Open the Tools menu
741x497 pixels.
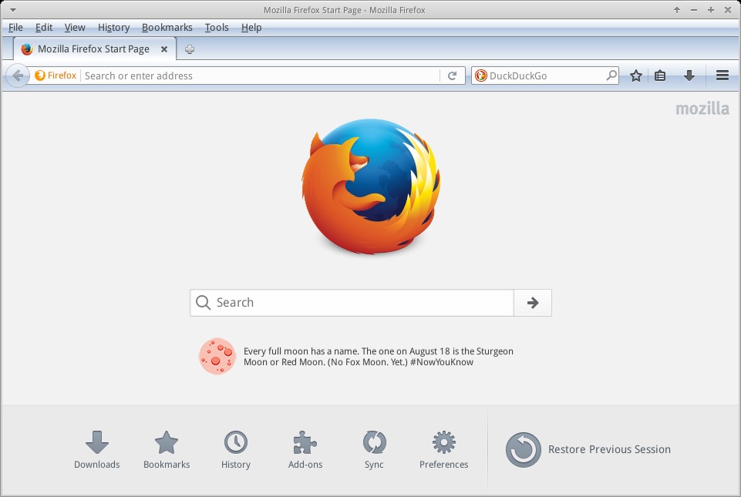(217, 28)
